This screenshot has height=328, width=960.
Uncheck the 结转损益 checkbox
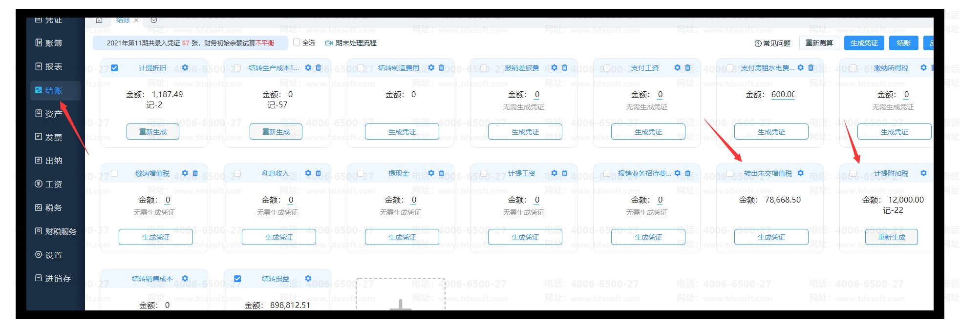[237, 279]
